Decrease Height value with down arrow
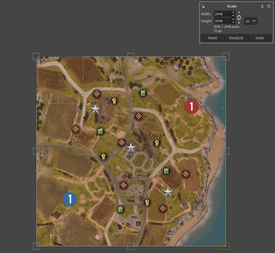This screenshot has height=253, width=275. [x=233, y=22]
